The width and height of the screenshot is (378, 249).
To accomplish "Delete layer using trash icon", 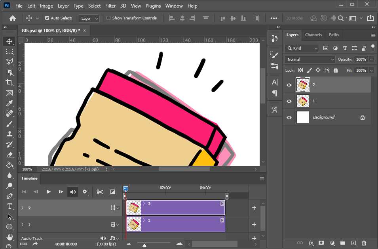I will pos(364,243).
